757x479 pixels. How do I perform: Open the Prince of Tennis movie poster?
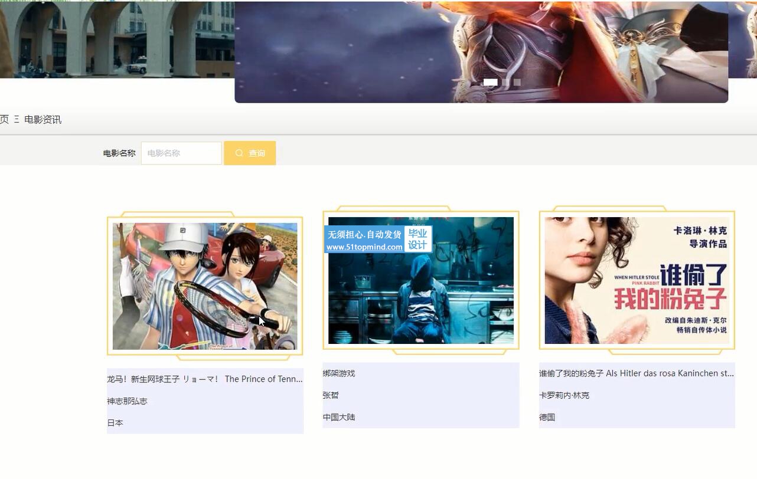tap(205, 286)
